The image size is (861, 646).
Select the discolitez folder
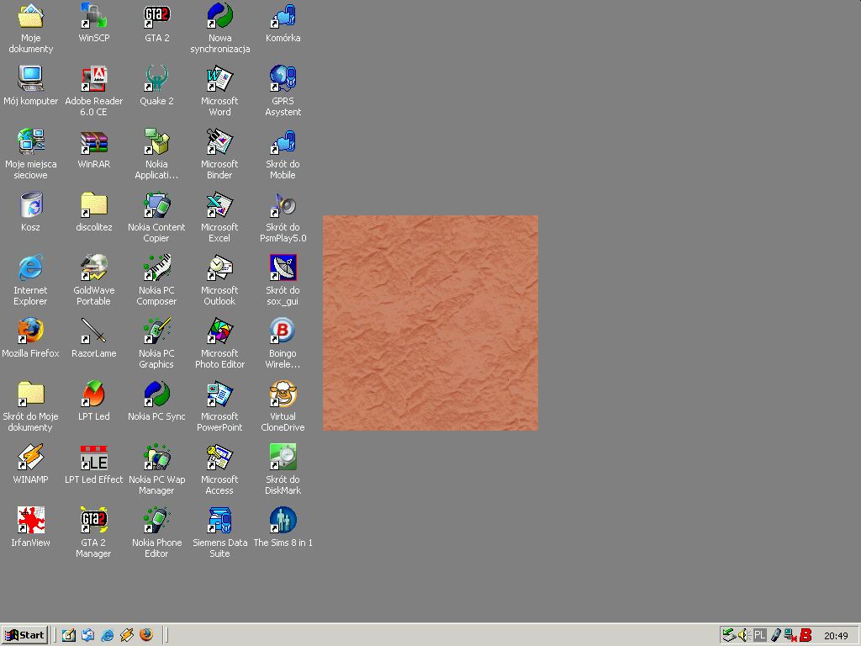coord(93,204)
